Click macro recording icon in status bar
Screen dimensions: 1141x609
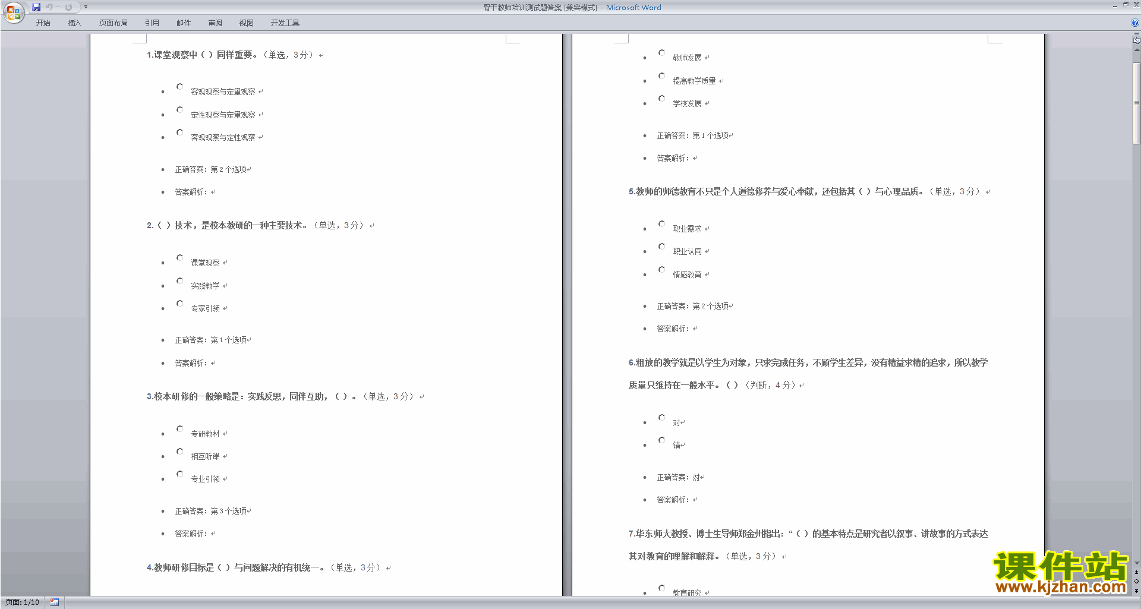(x=54, y=602)
